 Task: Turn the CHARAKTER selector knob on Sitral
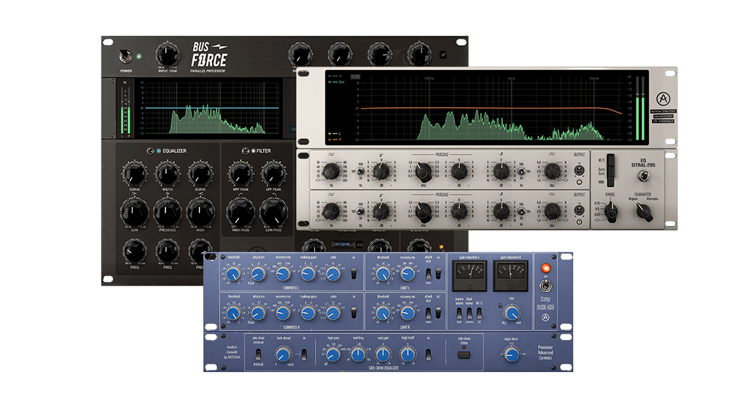pos(643,213)
